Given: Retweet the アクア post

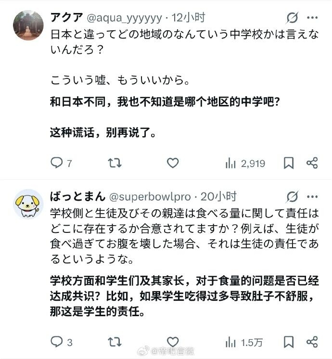Looking at the screenshot, I should tap(115, 163).
